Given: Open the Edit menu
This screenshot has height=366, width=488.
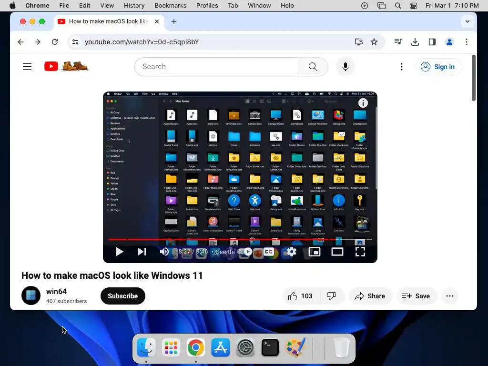Looking at the screenshot, I should click(x=84, y=5).
